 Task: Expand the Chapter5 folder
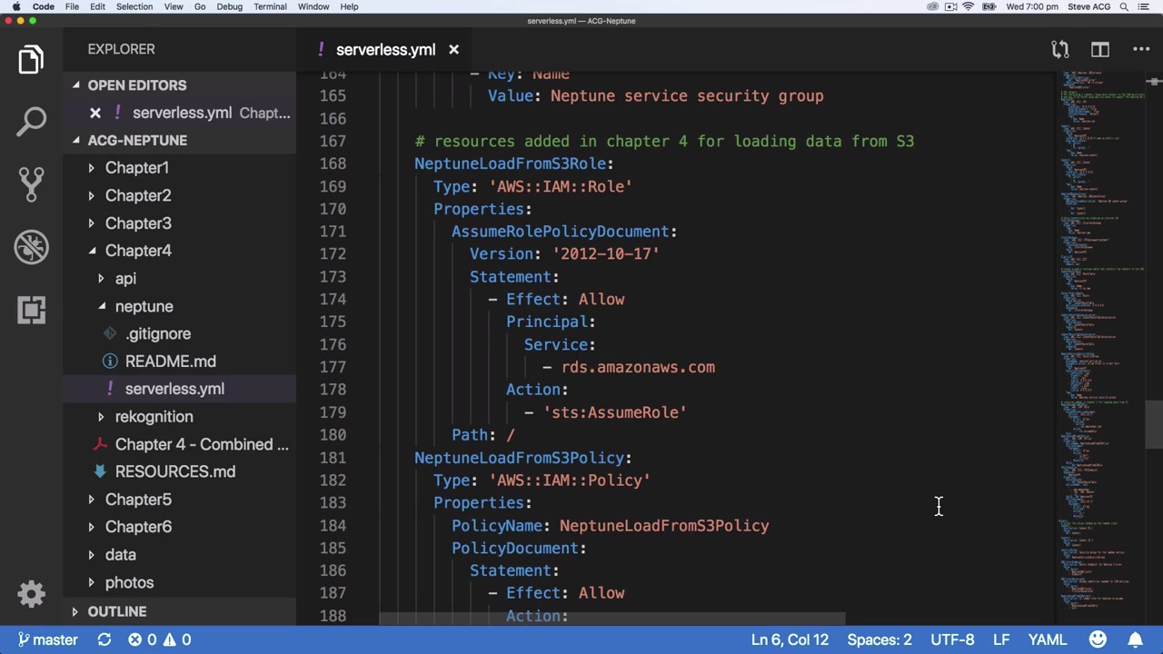(137, 500)
